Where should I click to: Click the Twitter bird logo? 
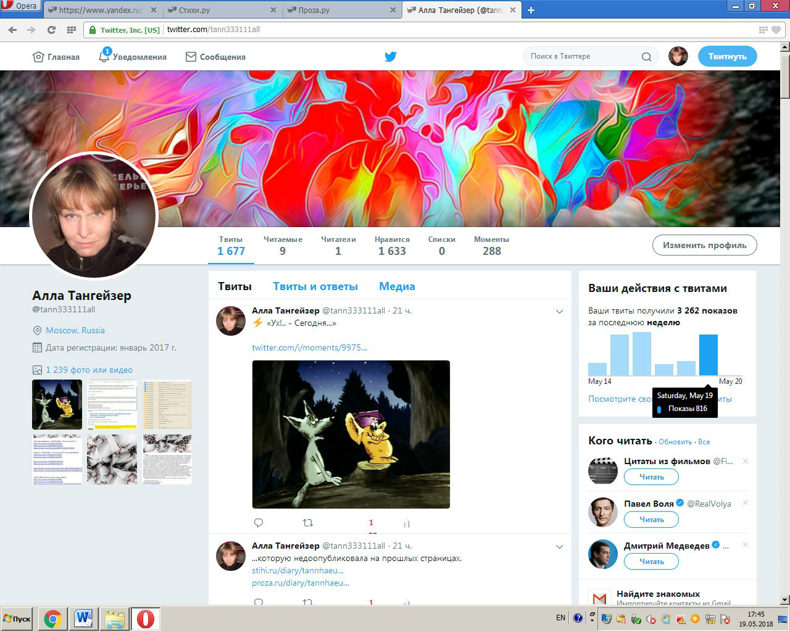[390, 57]
